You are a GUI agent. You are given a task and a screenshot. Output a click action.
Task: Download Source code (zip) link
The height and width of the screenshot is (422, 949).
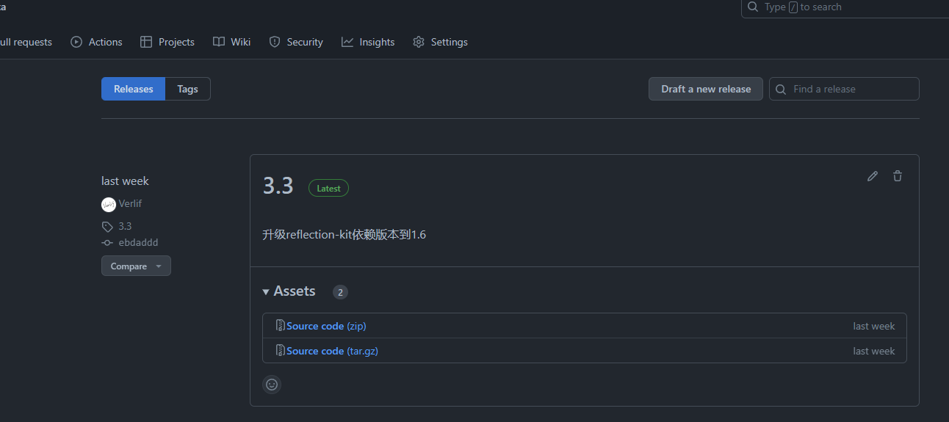(x=326, y=326)
